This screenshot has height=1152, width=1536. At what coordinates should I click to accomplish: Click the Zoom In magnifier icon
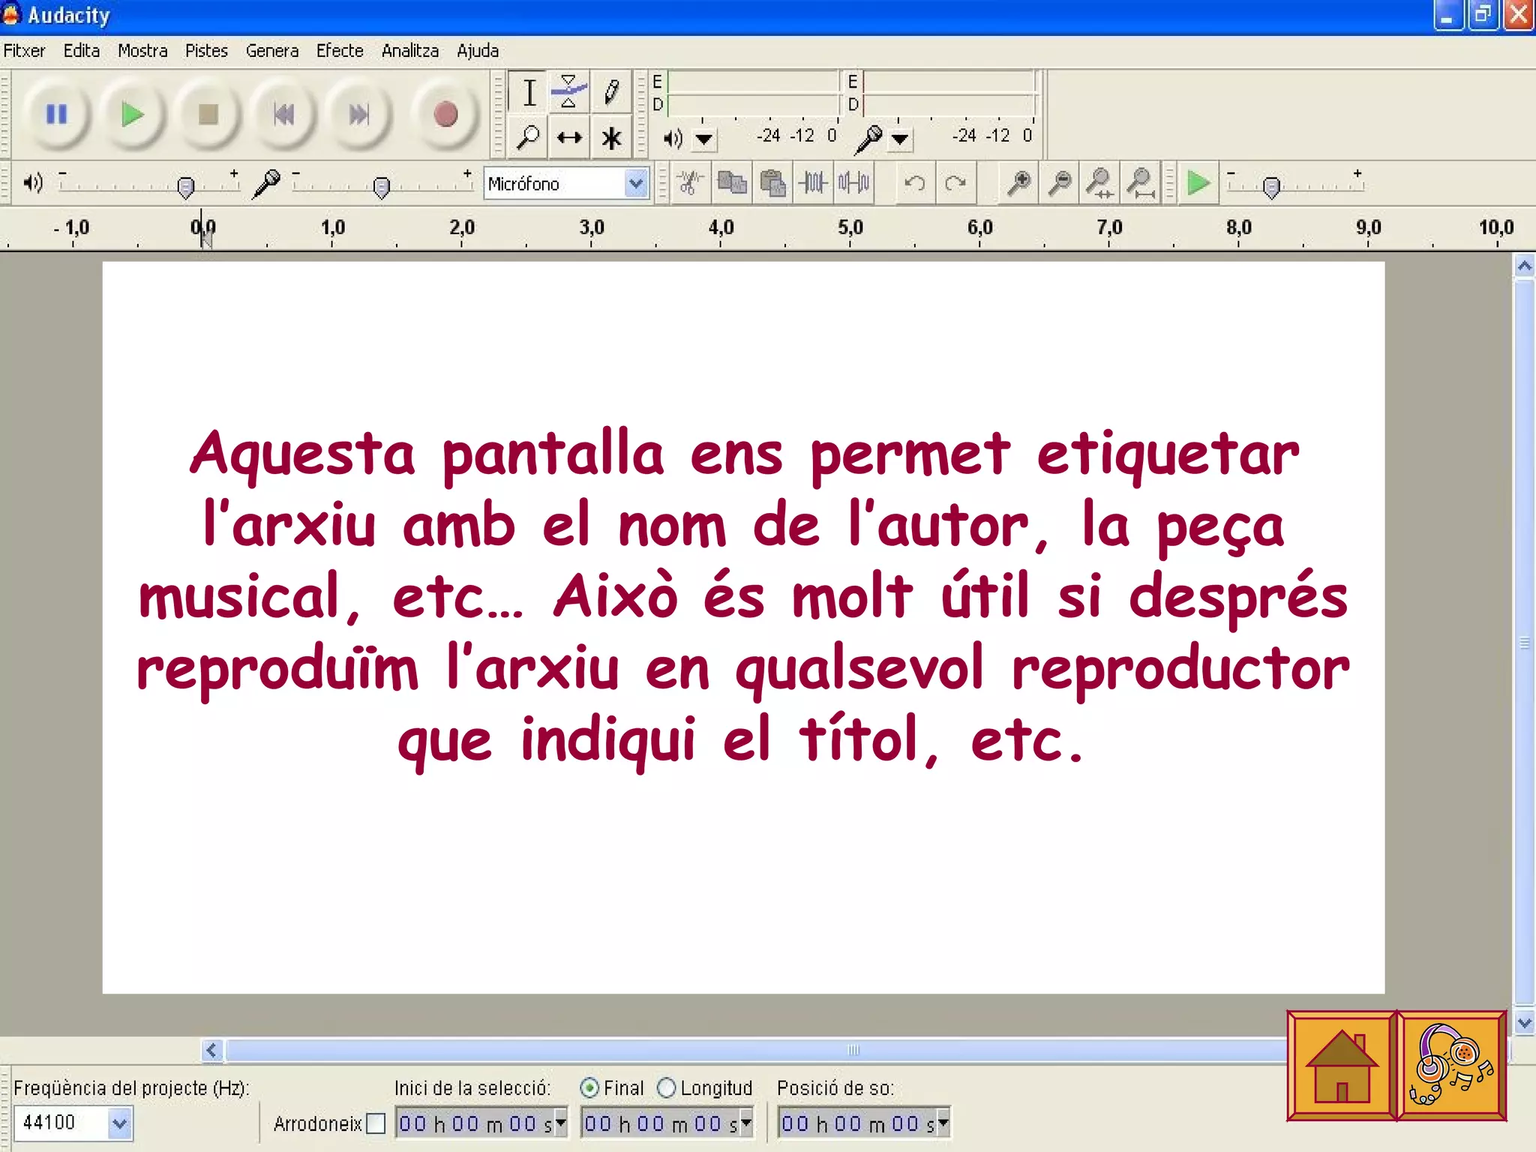coord(1018,183)
